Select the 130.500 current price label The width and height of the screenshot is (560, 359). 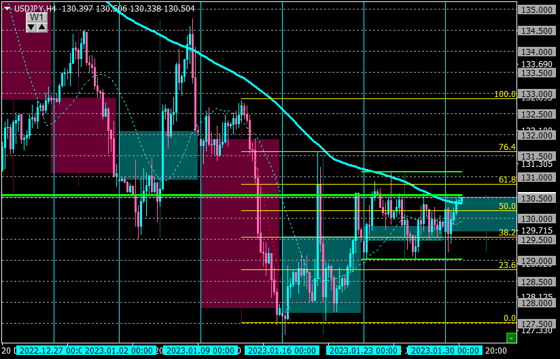[x=537, y=198]
